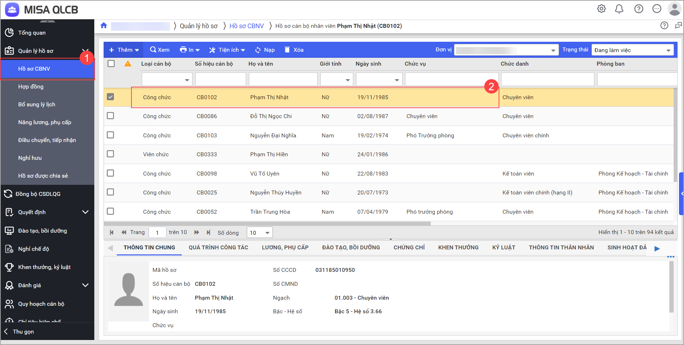
Task: Switch to the LƯƠNG, PHỤ CẤP tab
Action: coord(285,248)
